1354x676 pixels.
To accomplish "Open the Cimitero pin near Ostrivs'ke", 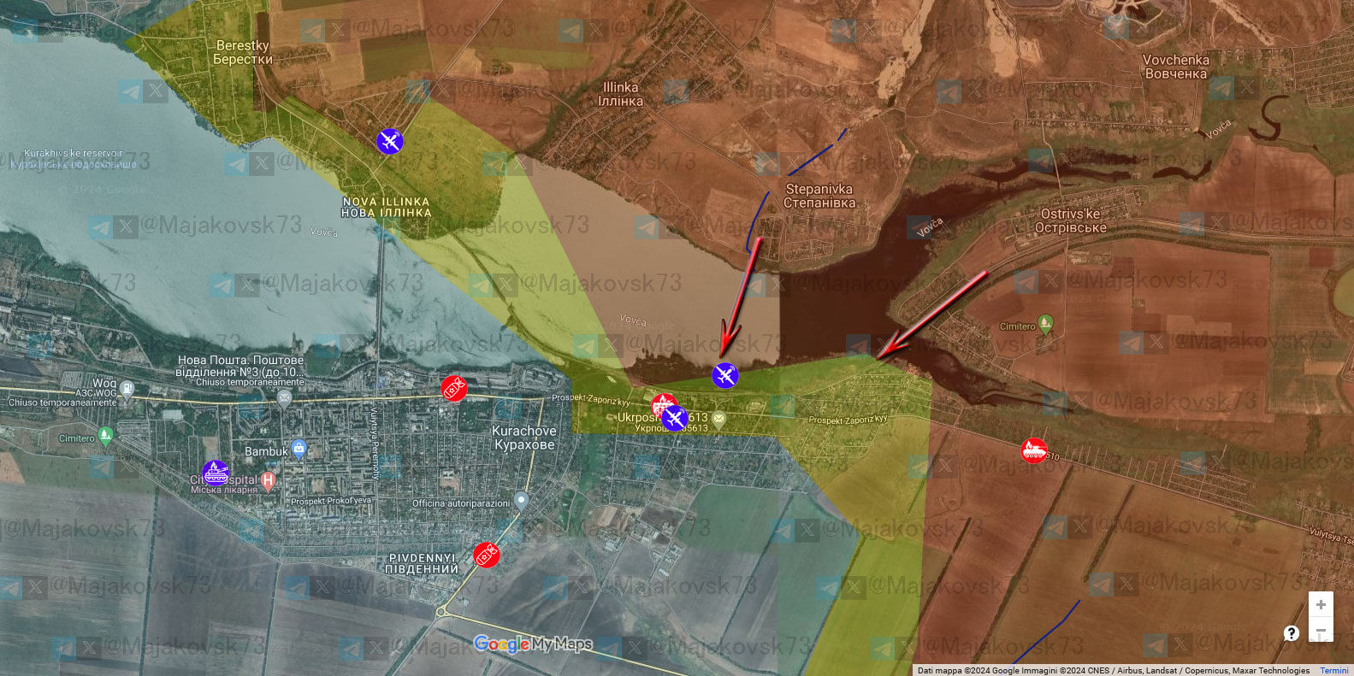I will click(1044, 324).
